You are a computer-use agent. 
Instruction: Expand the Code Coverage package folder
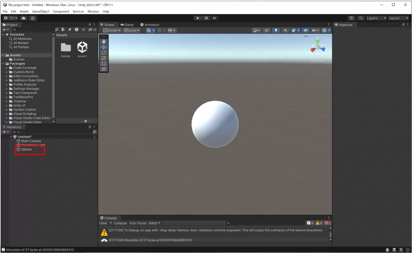[7, 68]
